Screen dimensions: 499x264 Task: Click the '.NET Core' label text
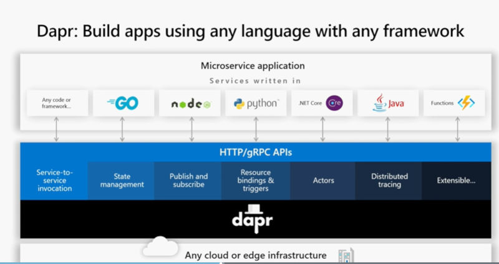[310, 103]
